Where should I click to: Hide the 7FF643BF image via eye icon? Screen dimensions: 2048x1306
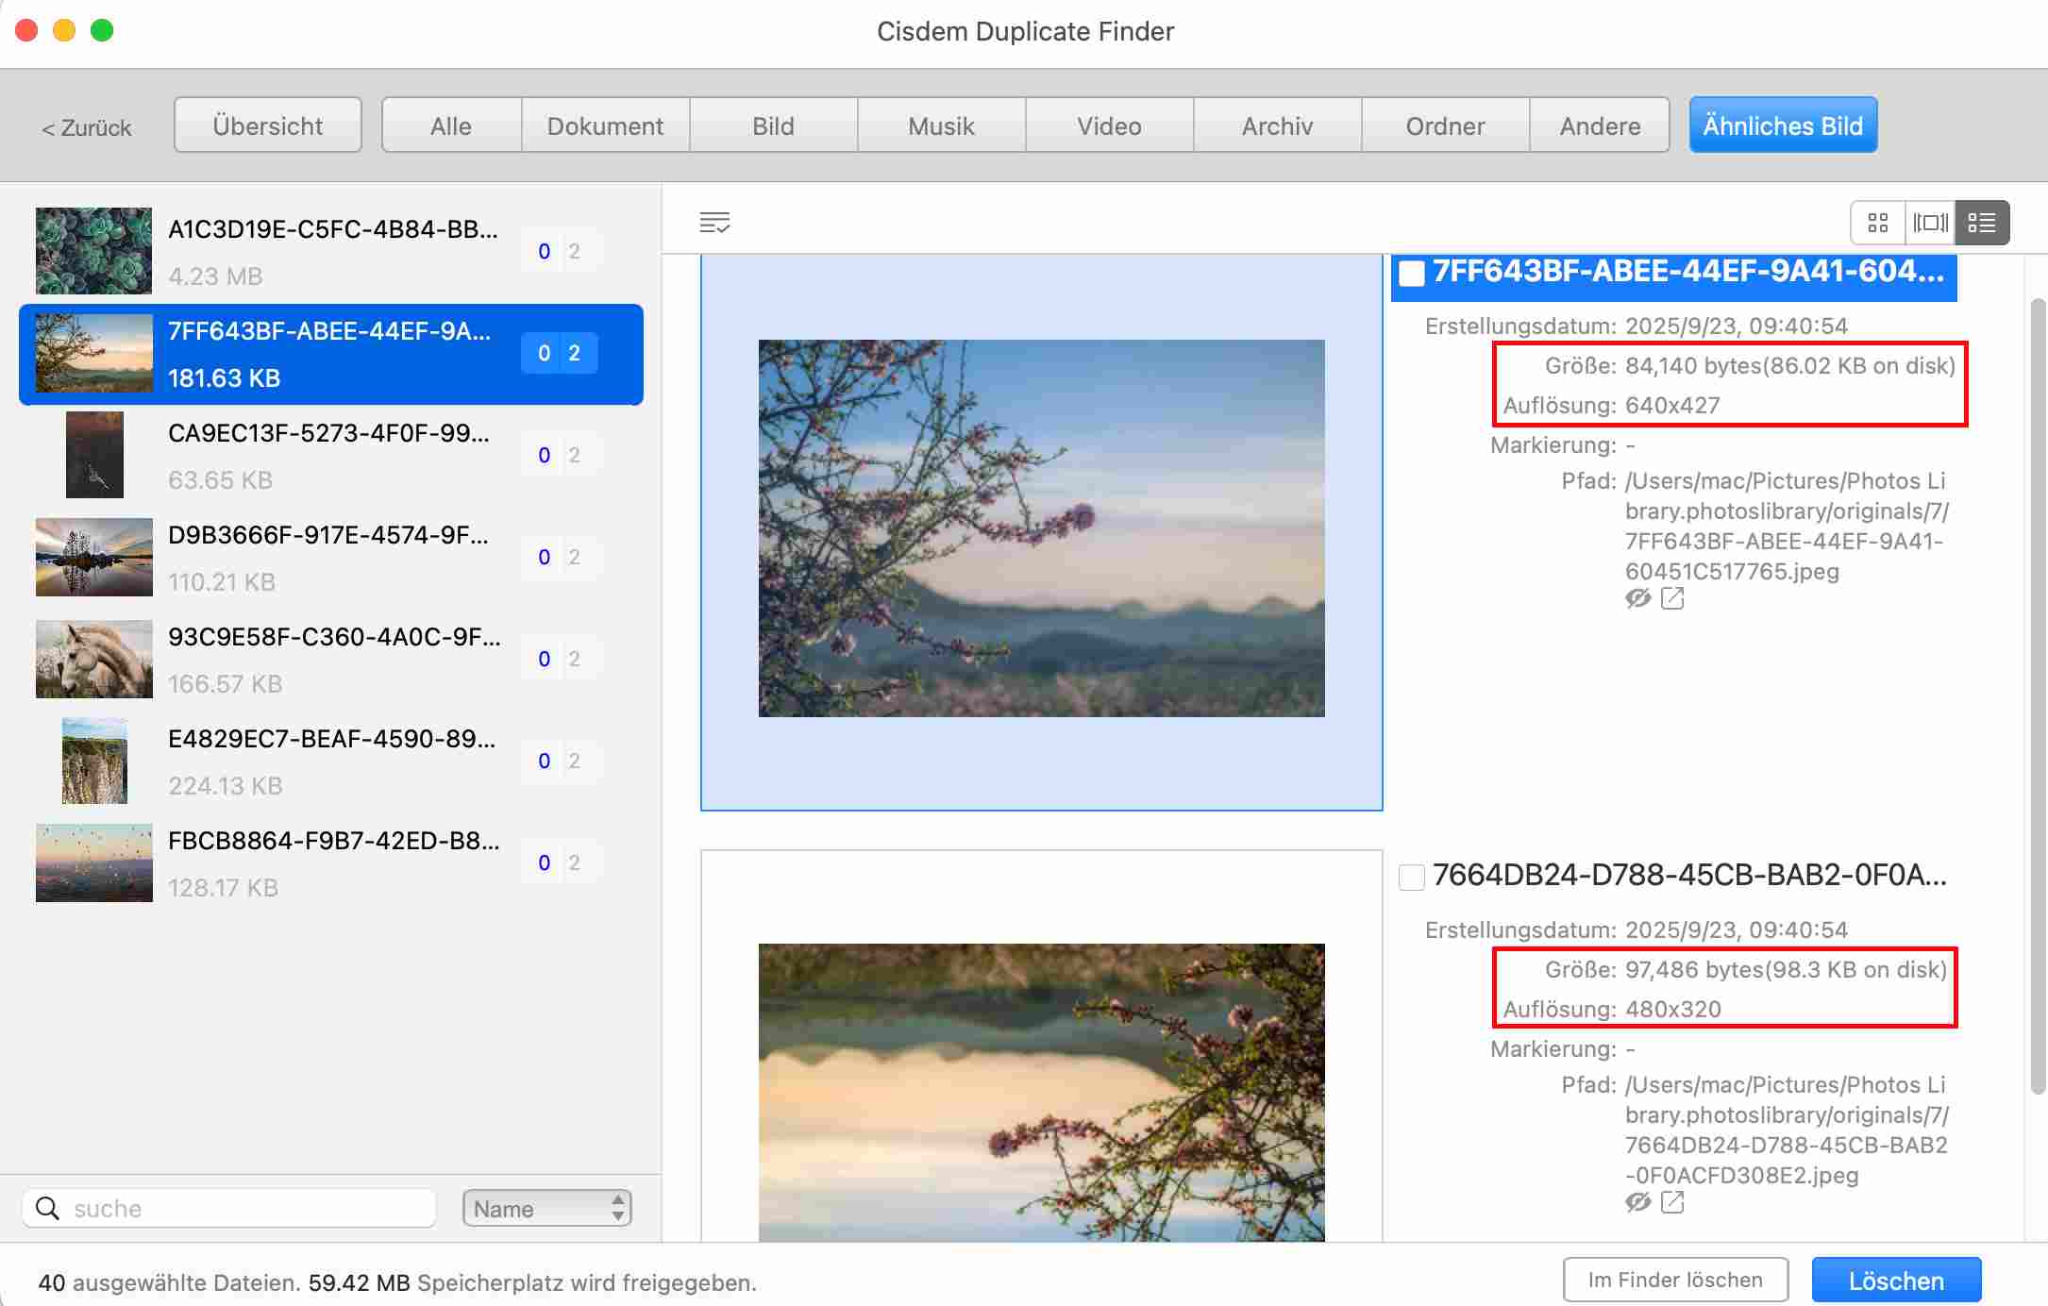[x=1638, y=598]
